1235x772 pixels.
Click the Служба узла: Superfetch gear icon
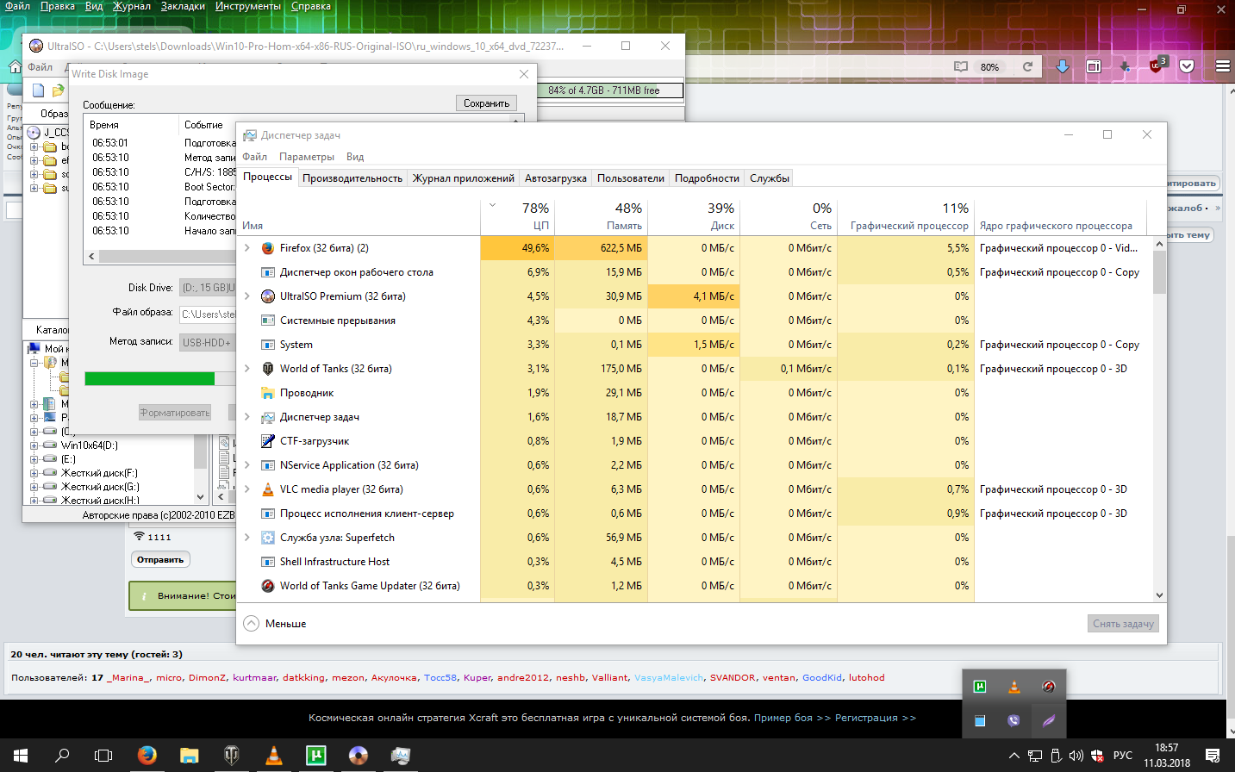(x=268, y=538)
